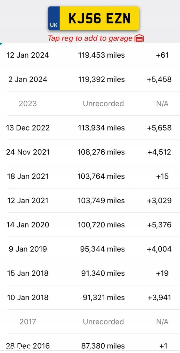Screen dimensions: 180x353
Task: Select the 14 Jan 2020 row
Action: click(x=90, y=225)
